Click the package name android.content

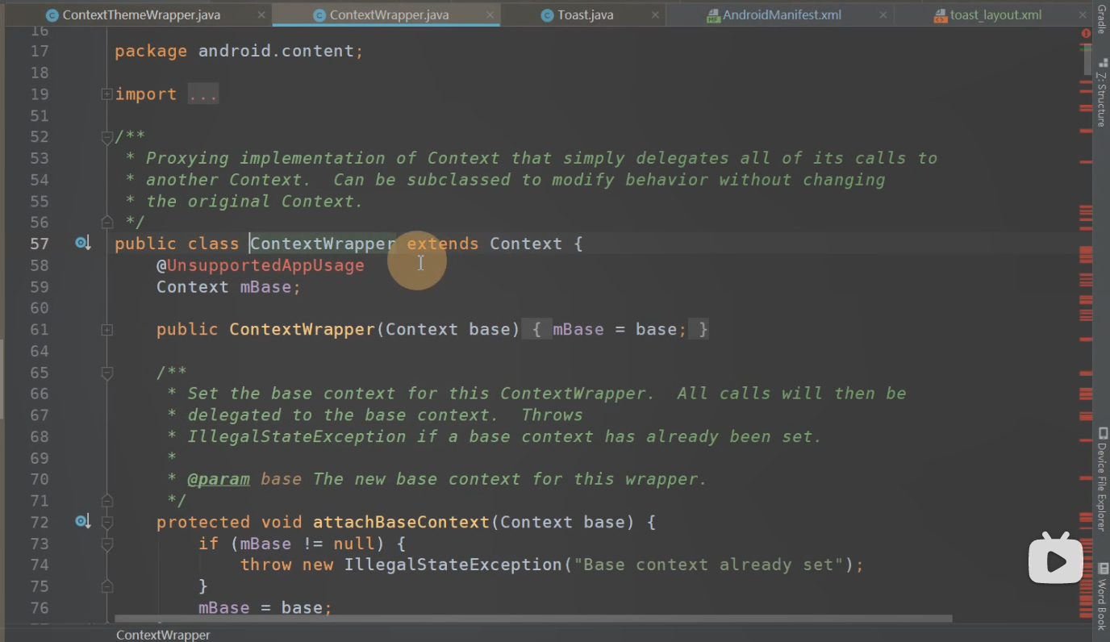276,51
